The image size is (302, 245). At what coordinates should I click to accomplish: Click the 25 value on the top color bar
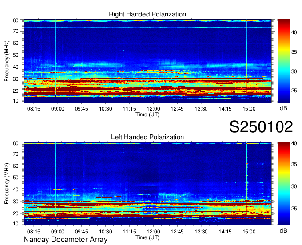pos(294,91)
